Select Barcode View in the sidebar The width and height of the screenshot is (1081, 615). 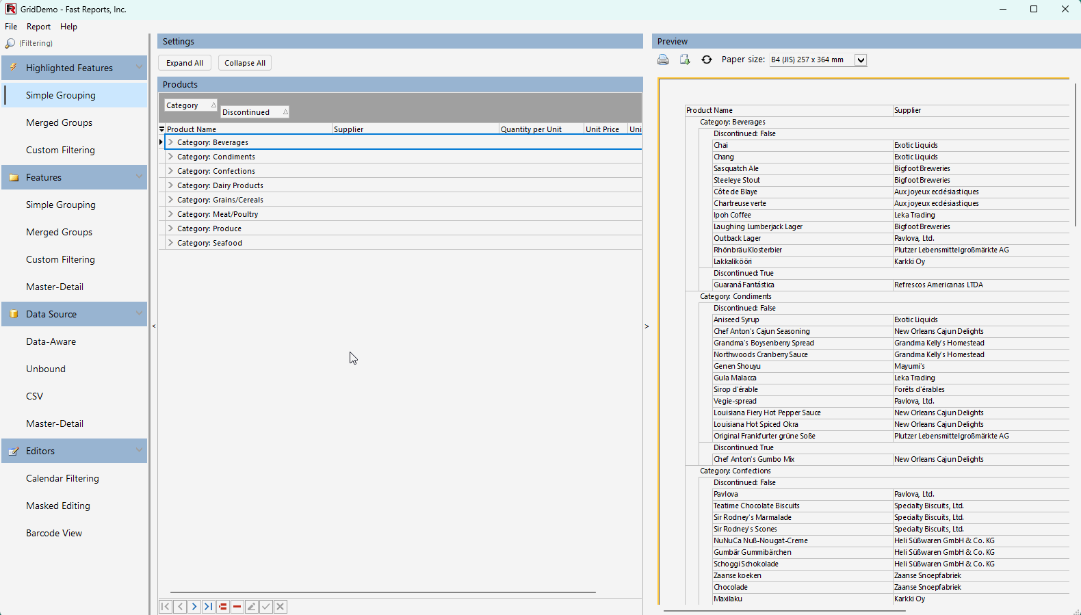(x=54, y=533)
